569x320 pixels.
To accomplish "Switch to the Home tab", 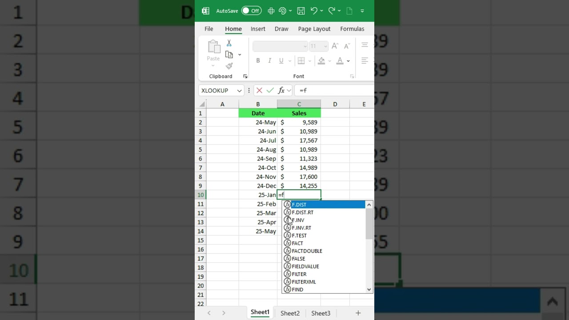I will tap(233, 29).
